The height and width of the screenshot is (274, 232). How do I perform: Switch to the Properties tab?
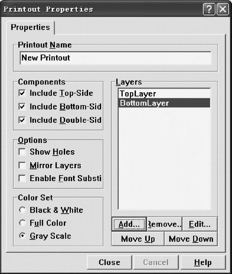point(30,27)
